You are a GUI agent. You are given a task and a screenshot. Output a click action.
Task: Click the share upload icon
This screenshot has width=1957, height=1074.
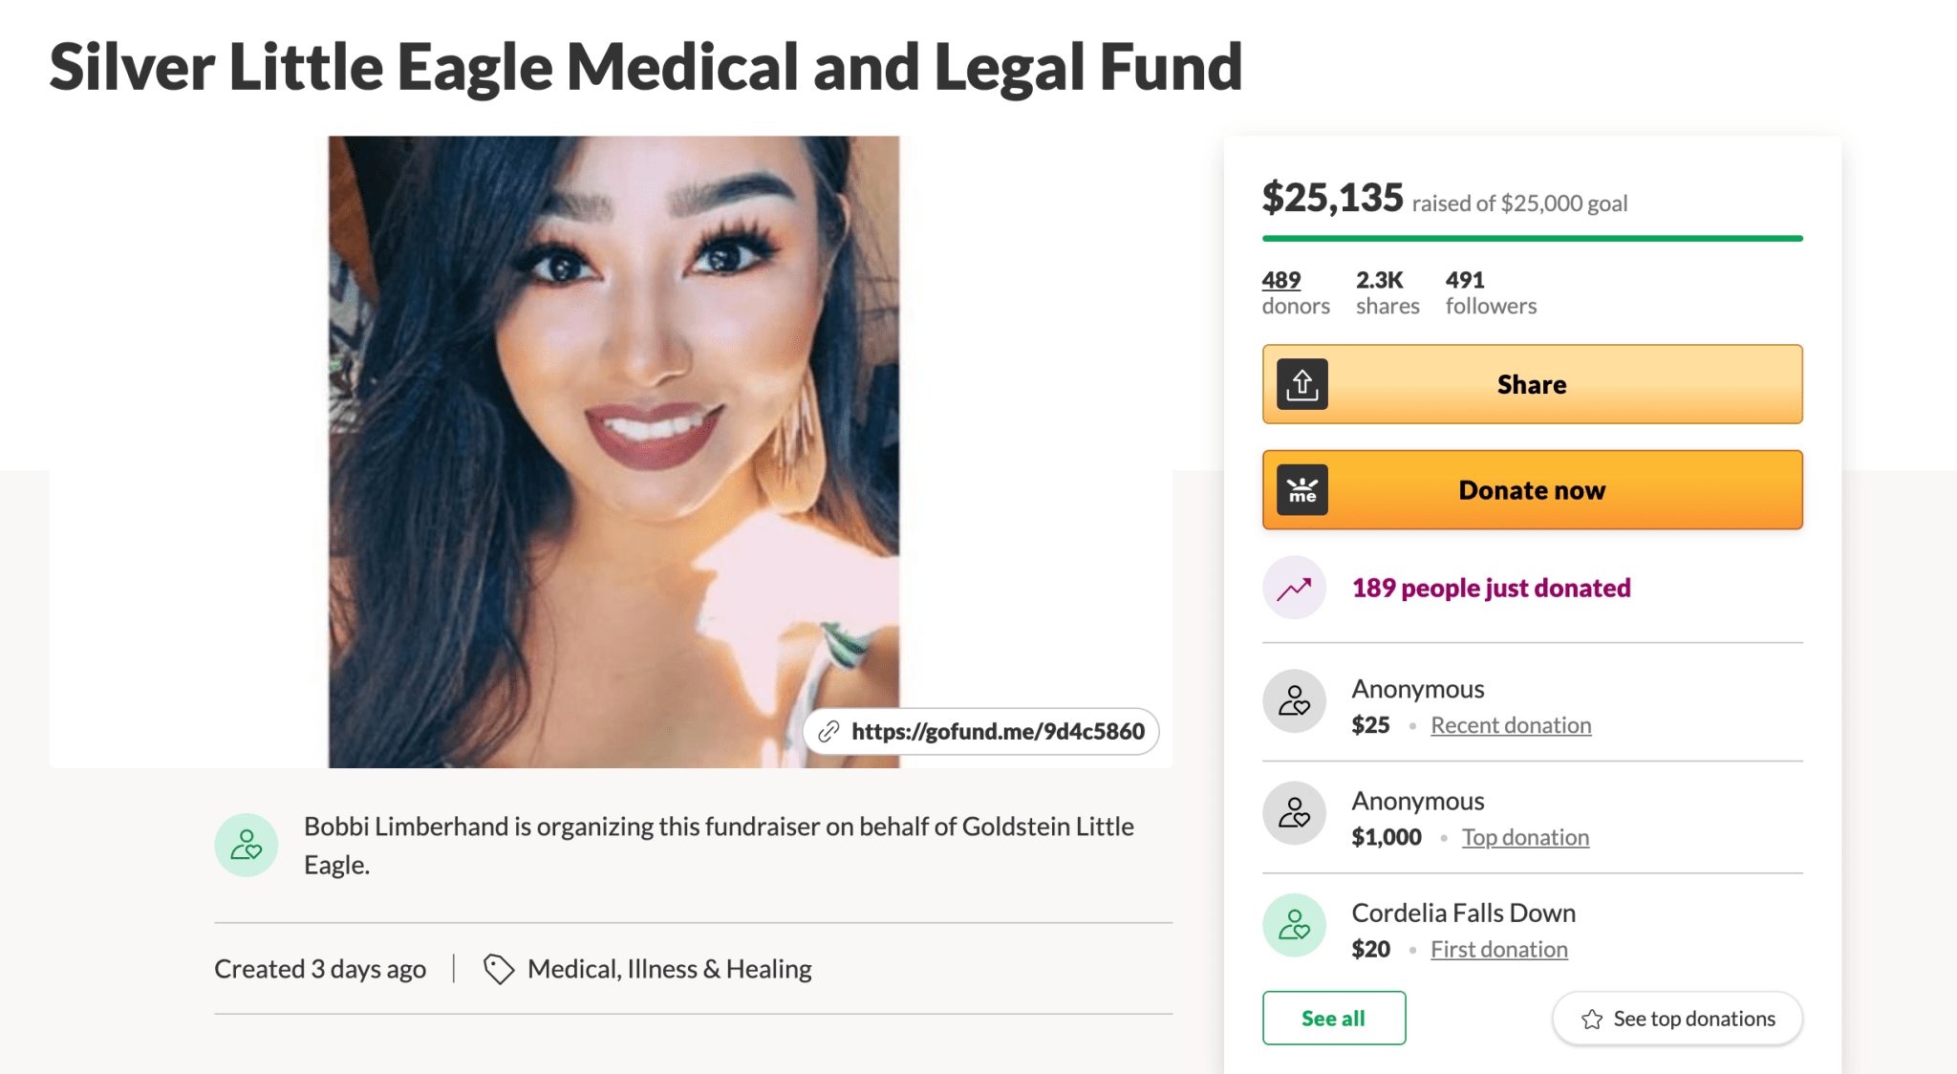coord(1301,384)
